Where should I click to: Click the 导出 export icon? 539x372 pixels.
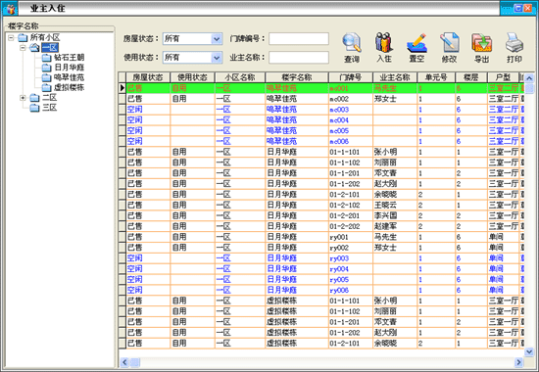[x=481, y=43]
